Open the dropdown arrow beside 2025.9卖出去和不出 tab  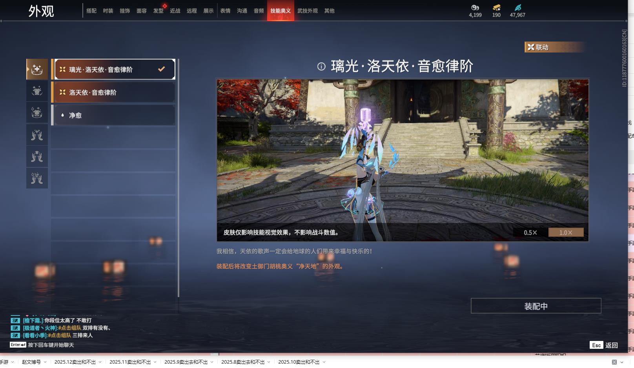pos(212,362)
